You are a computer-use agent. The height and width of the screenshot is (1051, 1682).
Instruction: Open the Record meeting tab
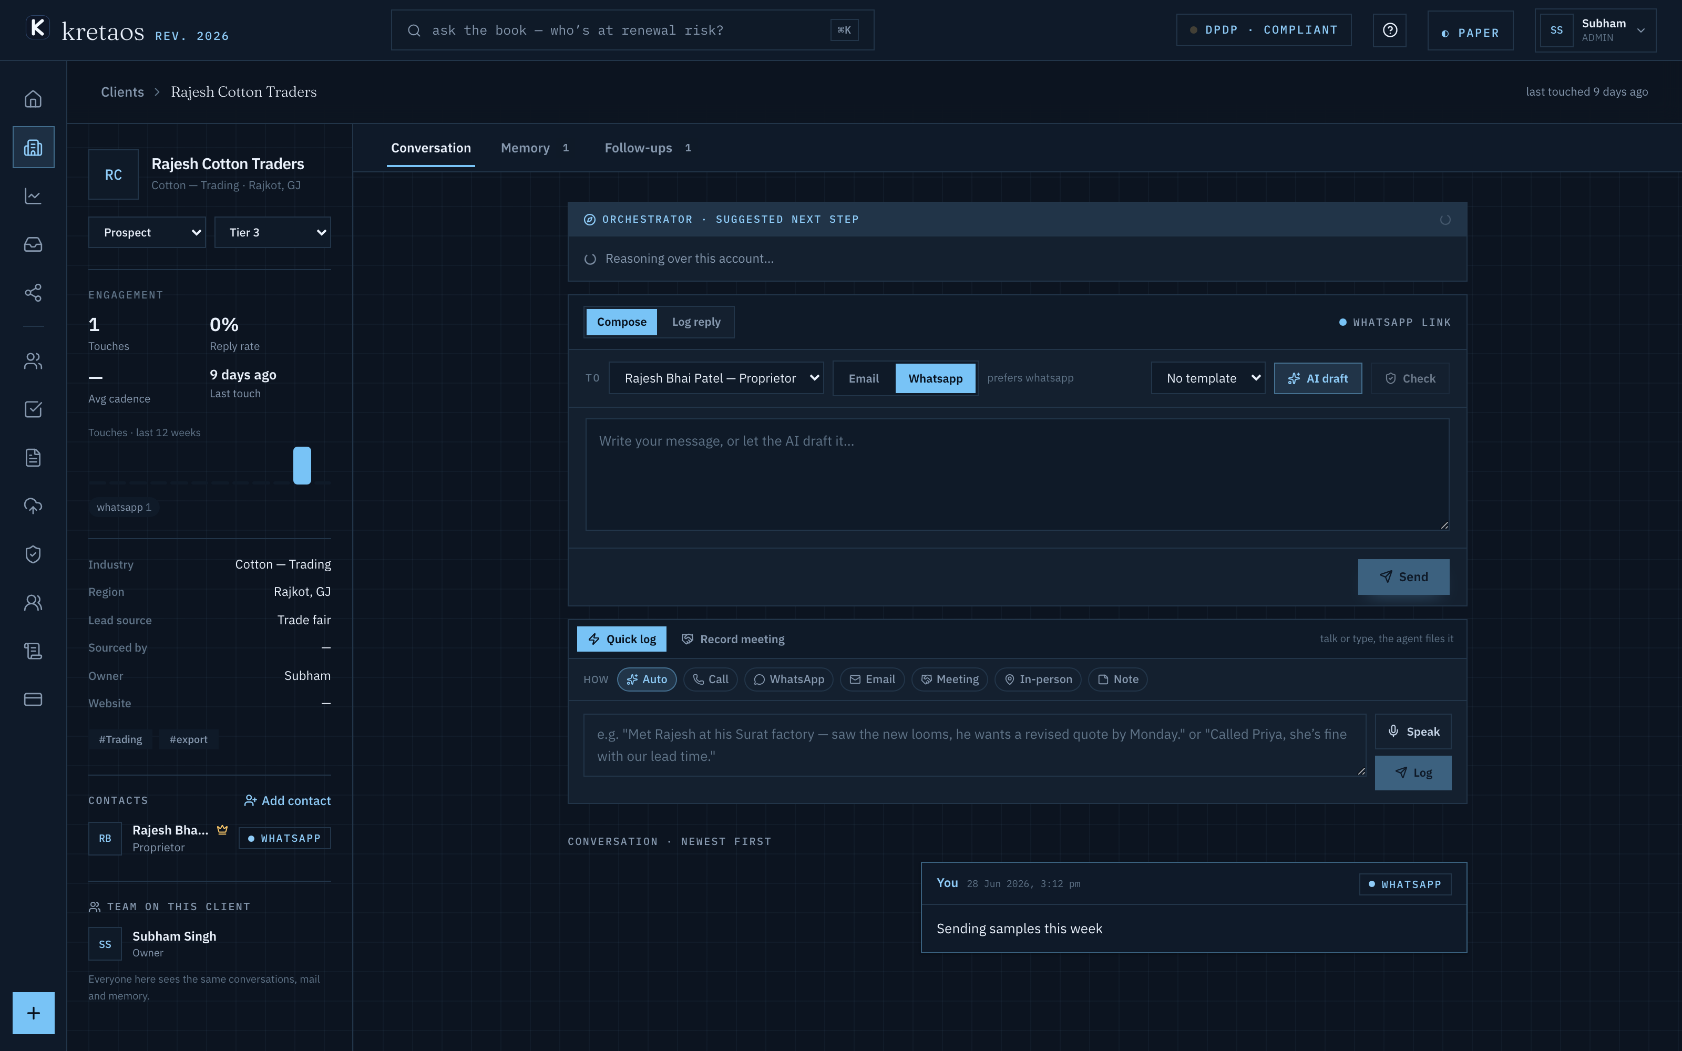(733, 639)
